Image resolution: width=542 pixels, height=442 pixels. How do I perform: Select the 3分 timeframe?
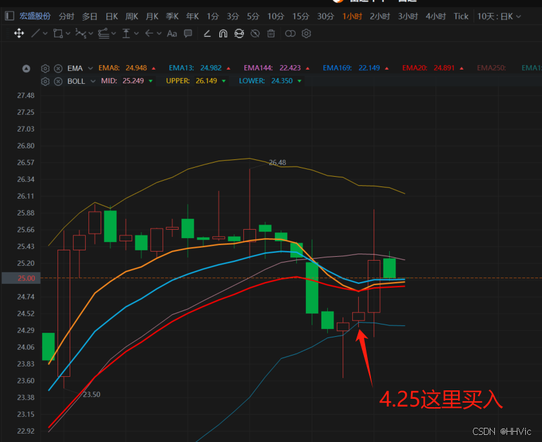pos(233,16)
